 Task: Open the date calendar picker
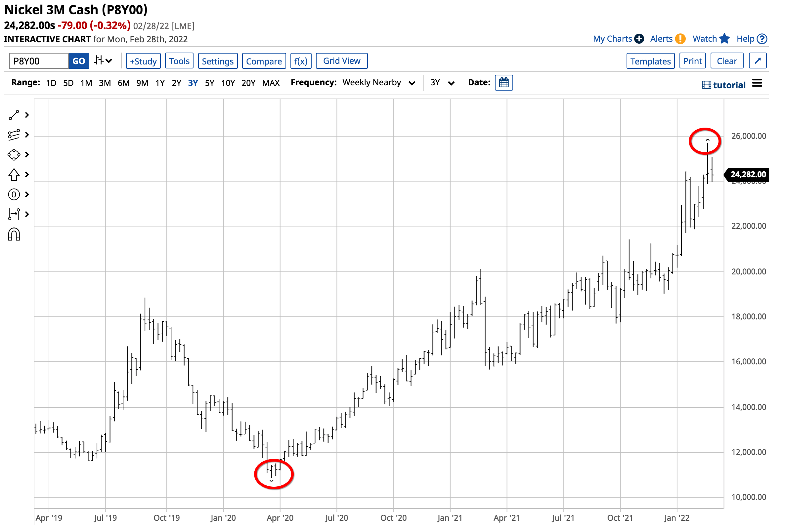click(x=504, y=83)
